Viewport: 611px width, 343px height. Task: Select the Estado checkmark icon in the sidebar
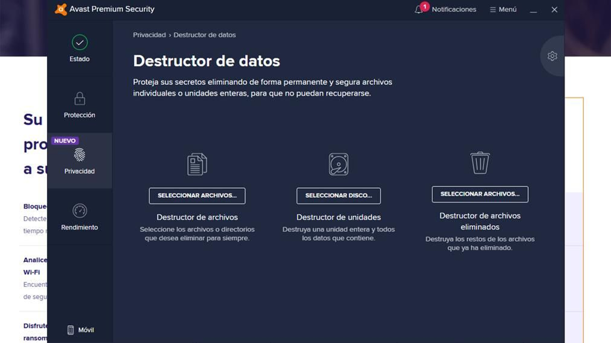pyautogui.click(x=79, y=43)
